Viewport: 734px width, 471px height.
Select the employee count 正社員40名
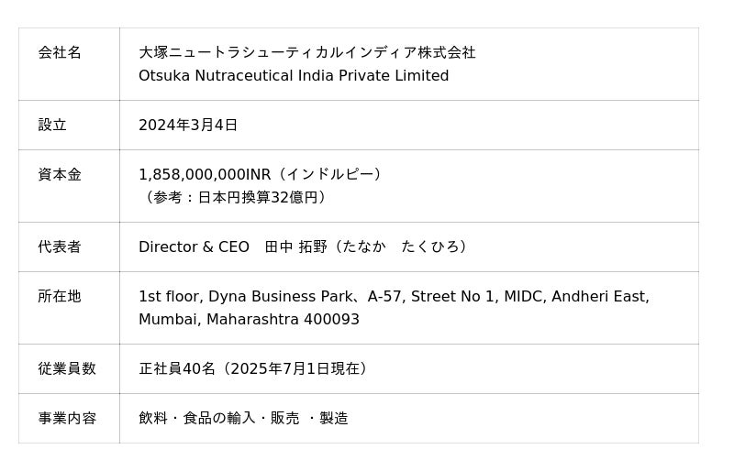[177, 369]
